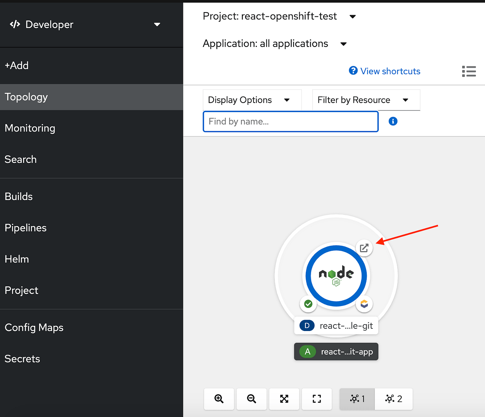
Task: Click the View shortcuts question mark icon
Action: (353, 71)
